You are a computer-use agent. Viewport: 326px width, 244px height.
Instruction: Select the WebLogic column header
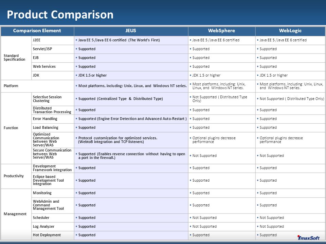click(x=290, y=31)
